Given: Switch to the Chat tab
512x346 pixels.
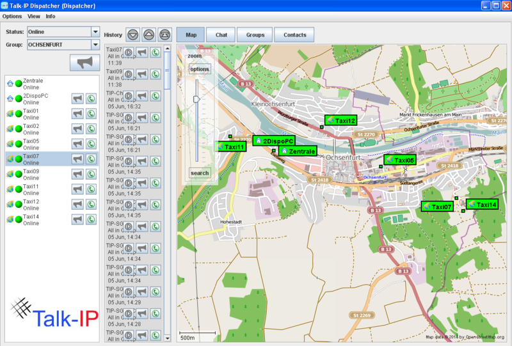Looking at the screenshot, I should coord(221,35).
